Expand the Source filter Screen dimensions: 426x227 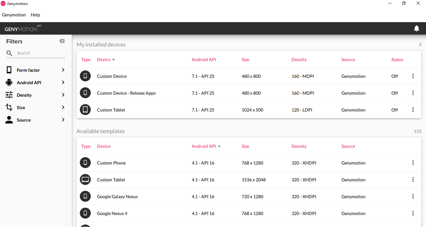(x=63, y=120)
